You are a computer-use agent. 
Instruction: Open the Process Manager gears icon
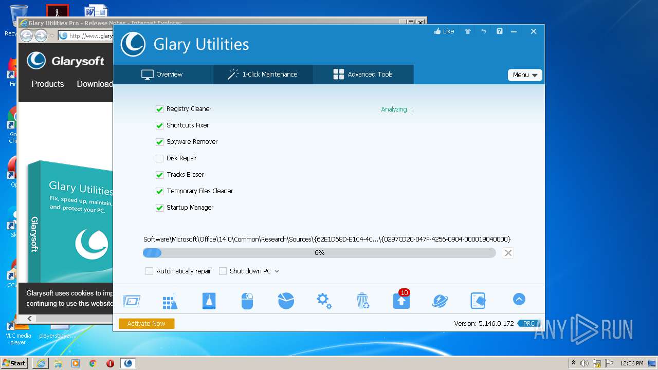pos(324,301)
